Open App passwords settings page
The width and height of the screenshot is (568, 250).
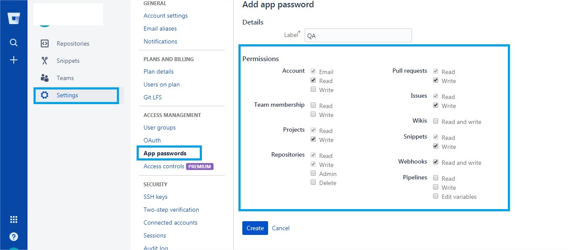click(x=165, y=153)
